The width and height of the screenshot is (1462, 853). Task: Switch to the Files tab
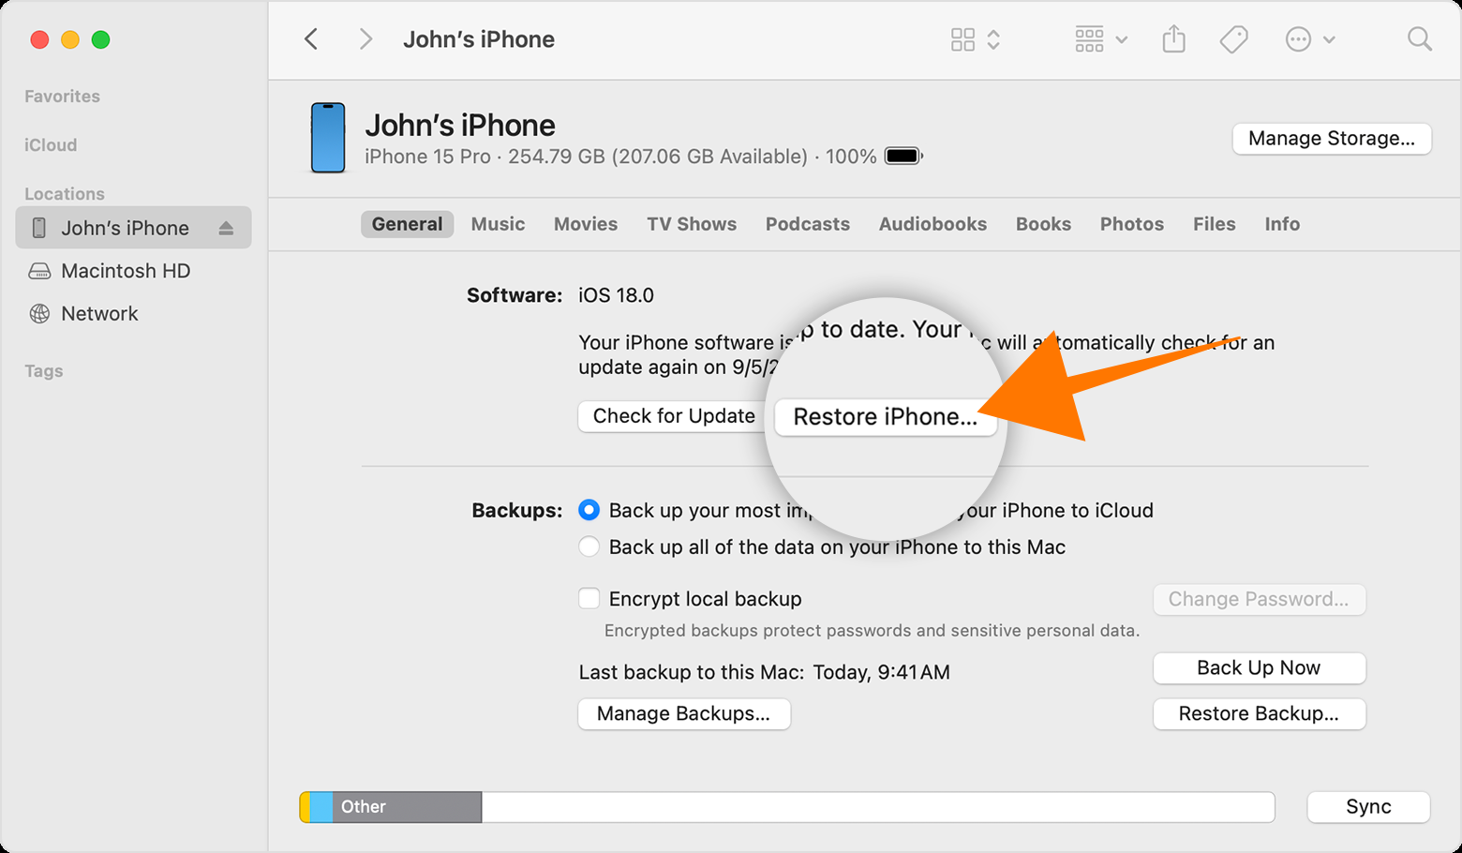1215,224
